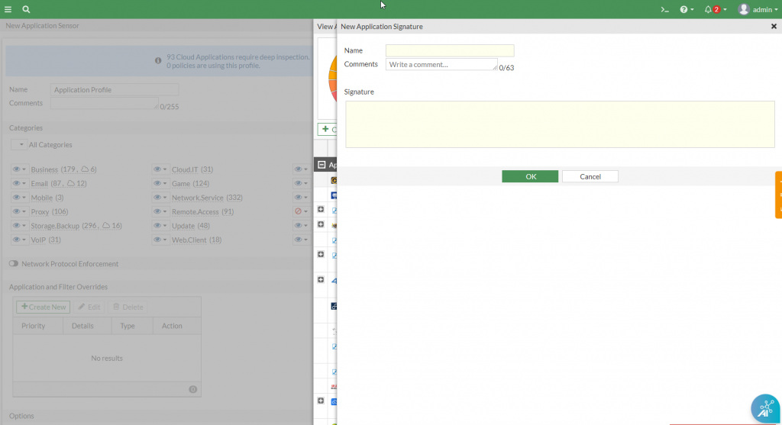Open the help question mark menu
The image size is (782, 425).
[x=686, y=9]
